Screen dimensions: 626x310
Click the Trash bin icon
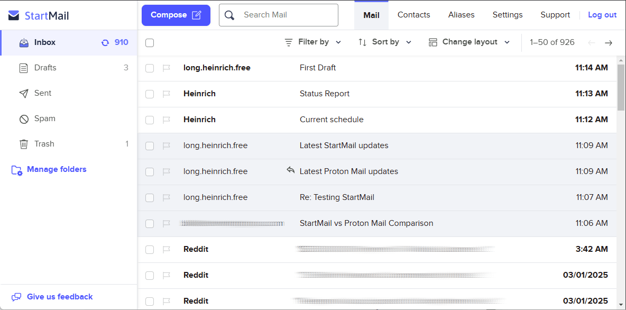click(24, 144)
